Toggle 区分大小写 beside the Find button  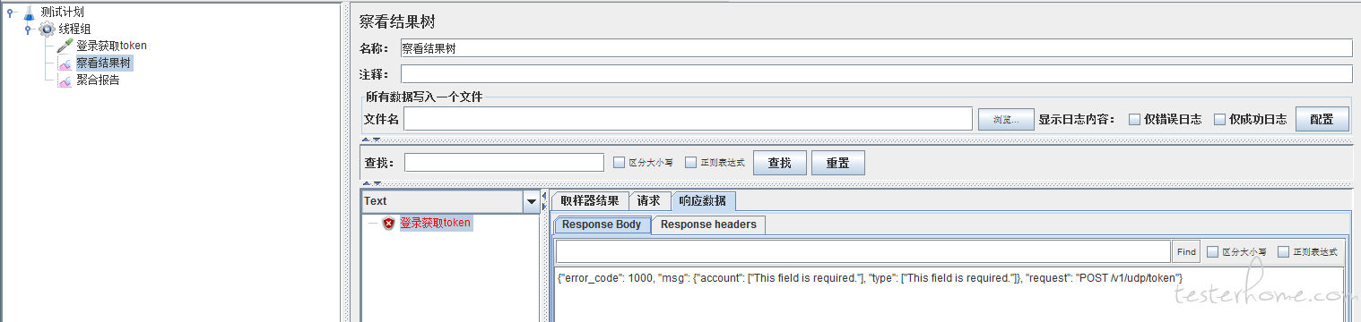1212,252
